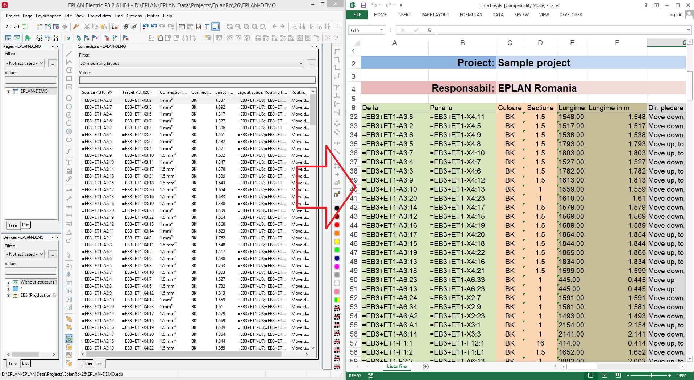Switch Connections navigator to List tab

tap(99, 364)
